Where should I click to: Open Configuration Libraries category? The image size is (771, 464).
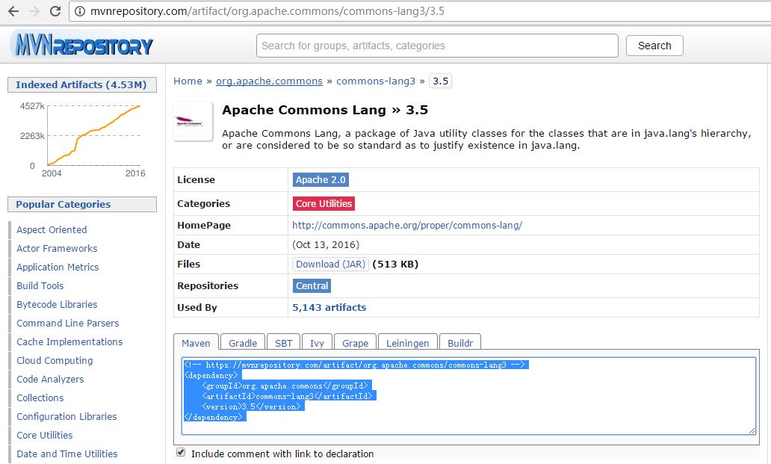click(67, 416)
